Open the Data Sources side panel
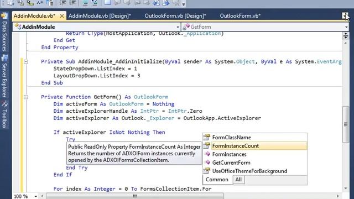 4,32
